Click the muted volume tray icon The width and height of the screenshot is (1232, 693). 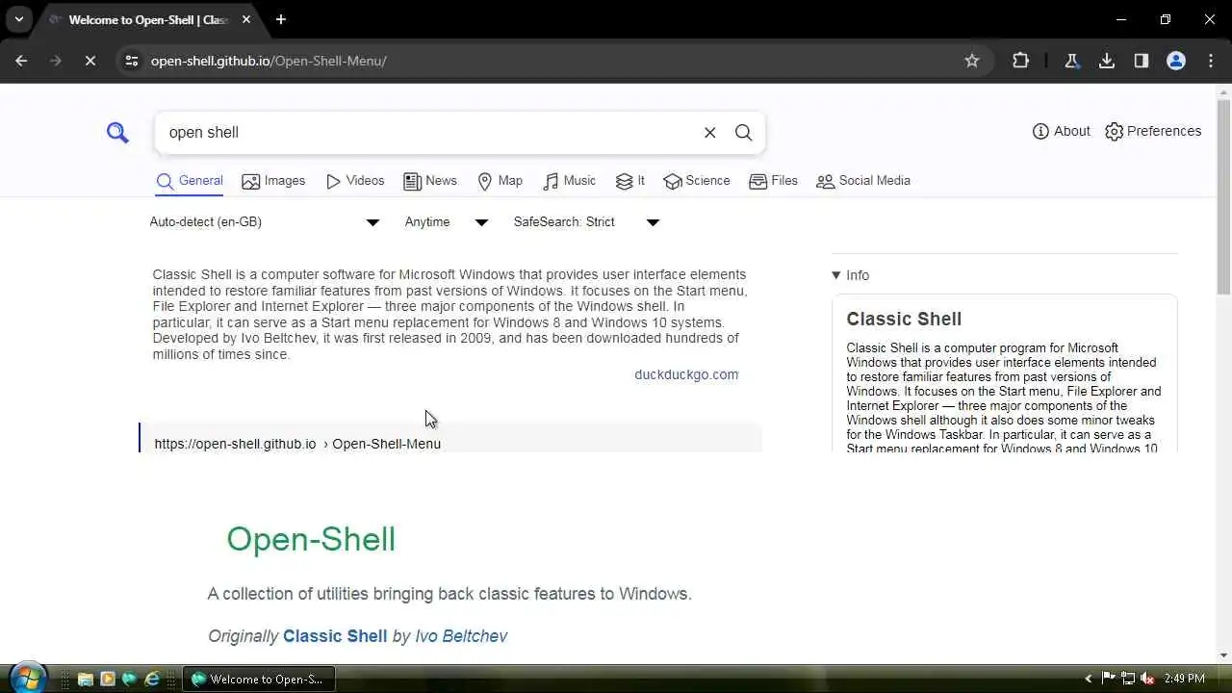1147,680
